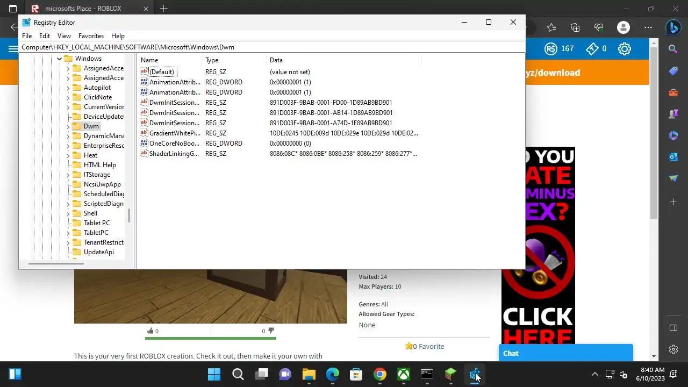Select the (Default) registry value
Screen dimensions: 688x387
pos(162,72)
